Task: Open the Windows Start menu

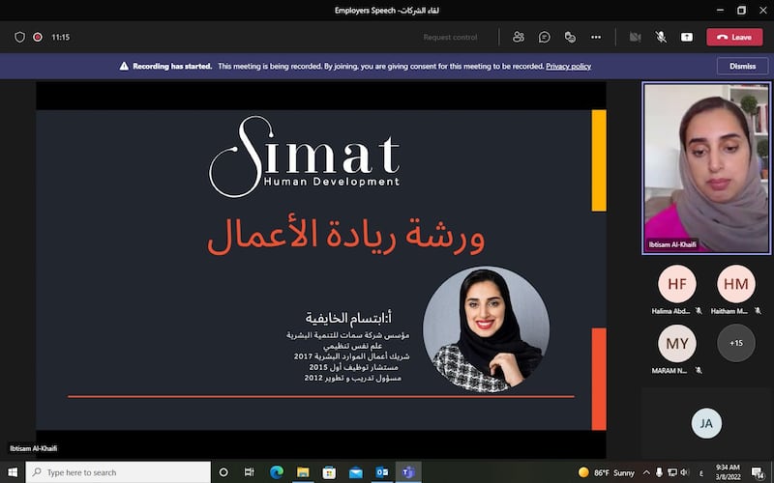Action: pos(13,472)
